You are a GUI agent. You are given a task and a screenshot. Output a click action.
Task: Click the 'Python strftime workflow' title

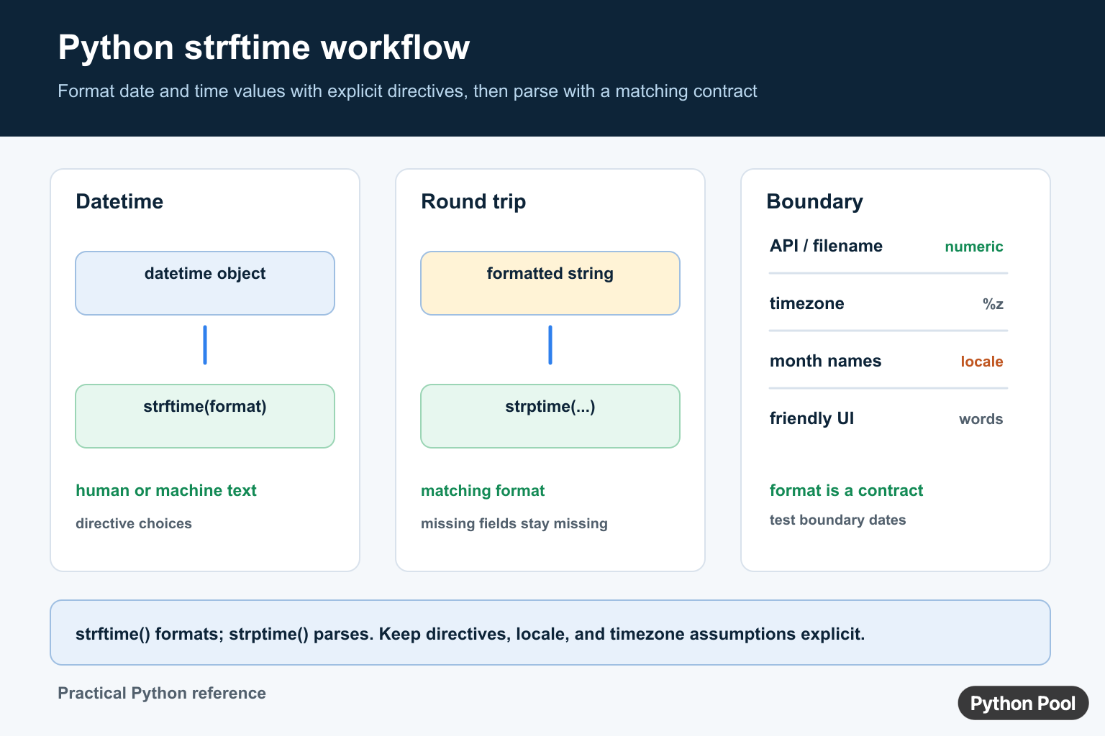[x=263, y=47]
